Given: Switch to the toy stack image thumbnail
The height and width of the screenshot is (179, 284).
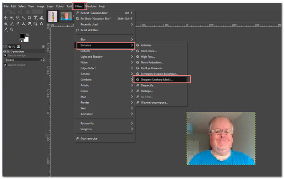Looking at the screenshot, I should click(x=53, y=16).
